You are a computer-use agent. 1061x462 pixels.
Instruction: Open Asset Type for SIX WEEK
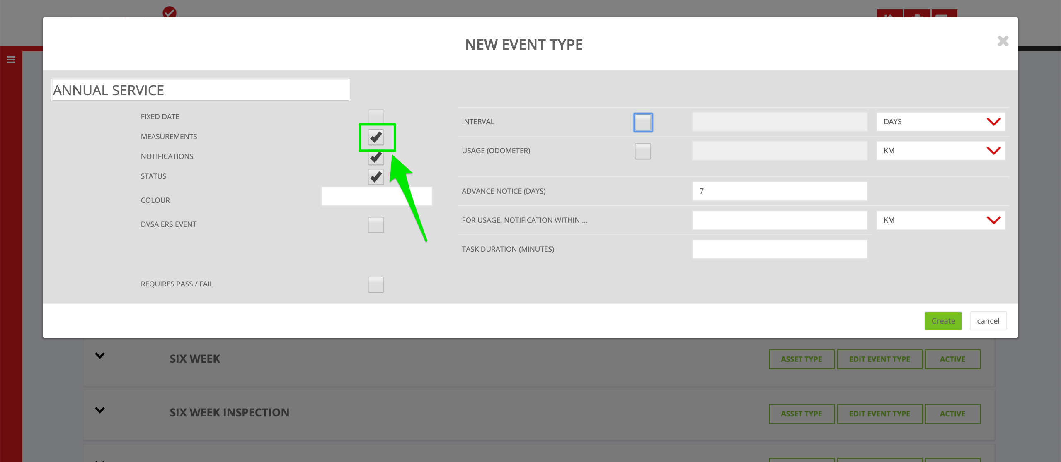click(x=802, y=359)
